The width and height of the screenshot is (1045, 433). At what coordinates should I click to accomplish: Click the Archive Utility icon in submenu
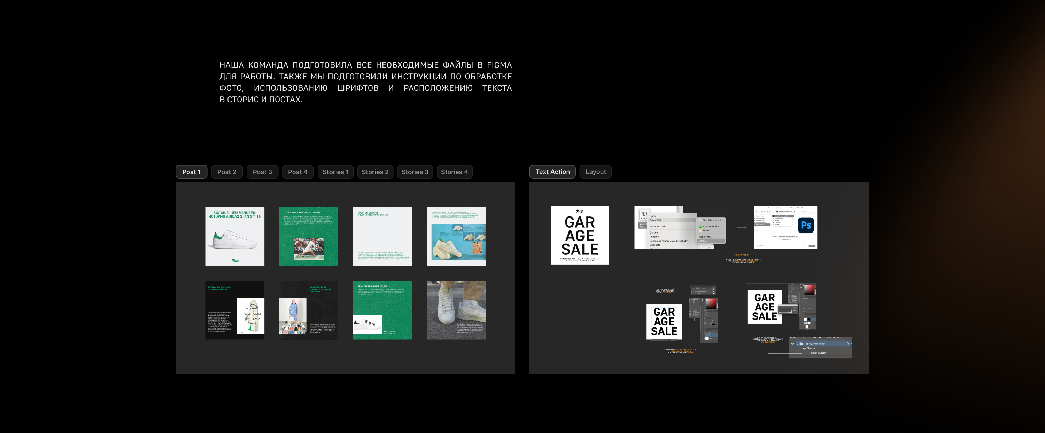click(700, 226)
